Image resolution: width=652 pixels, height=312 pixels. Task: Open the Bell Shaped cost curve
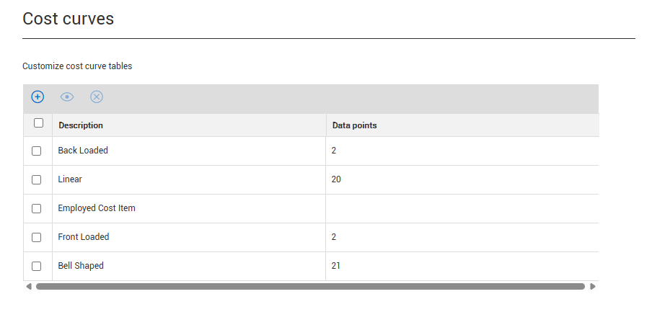pyautogui.click(x=81, y=266)
